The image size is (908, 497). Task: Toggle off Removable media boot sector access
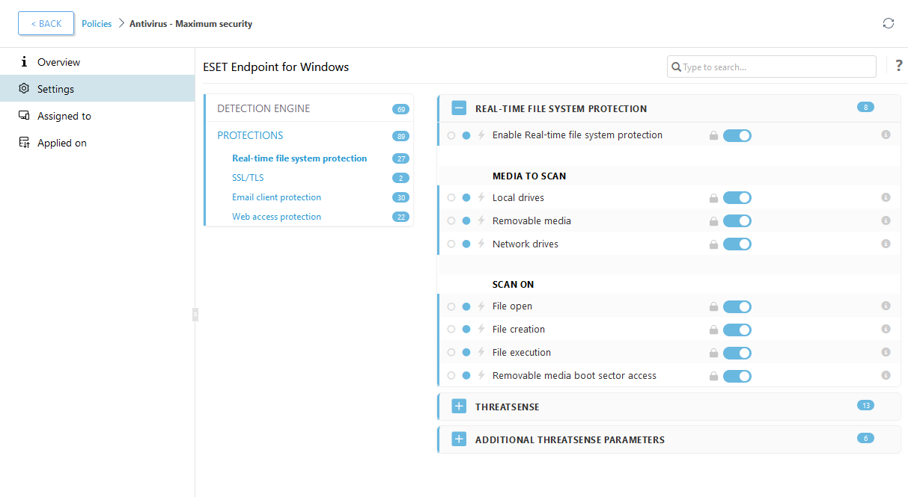pos(737,376)
